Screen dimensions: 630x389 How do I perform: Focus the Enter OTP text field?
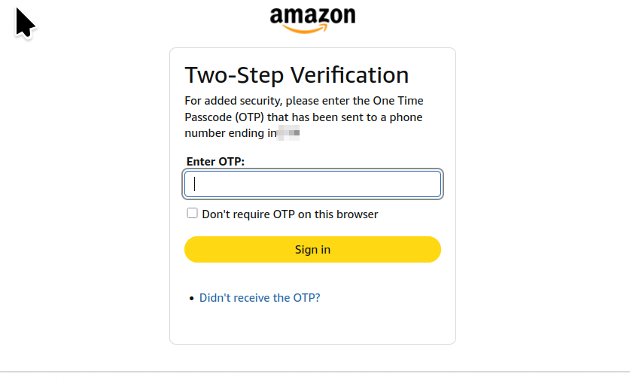click(312, 184)
